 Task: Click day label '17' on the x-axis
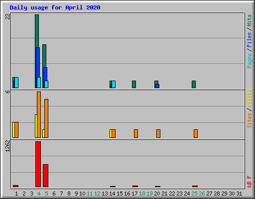134,194
